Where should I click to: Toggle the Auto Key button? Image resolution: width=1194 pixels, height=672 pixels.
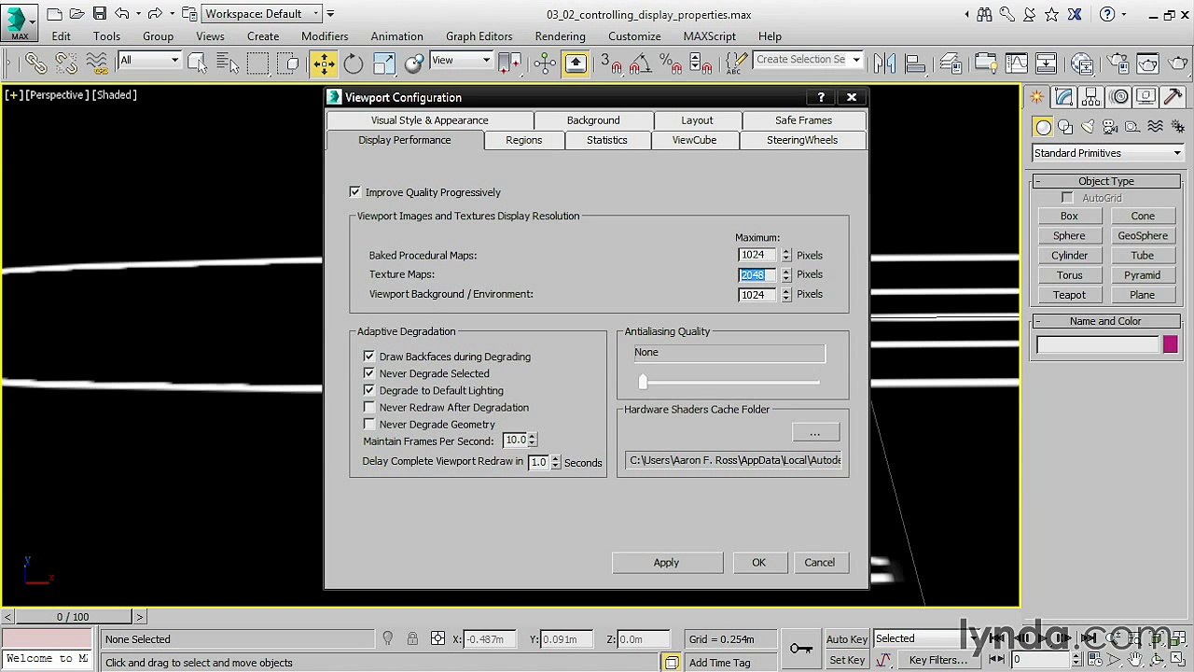847,639
